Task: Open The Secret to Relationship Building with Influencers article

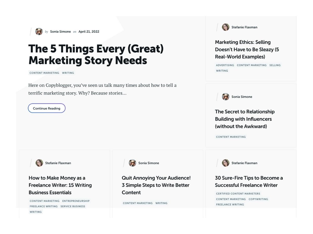Action: [x=245, y=119]
